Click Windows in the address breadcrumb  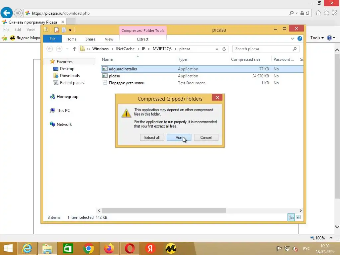pos(100,49)
